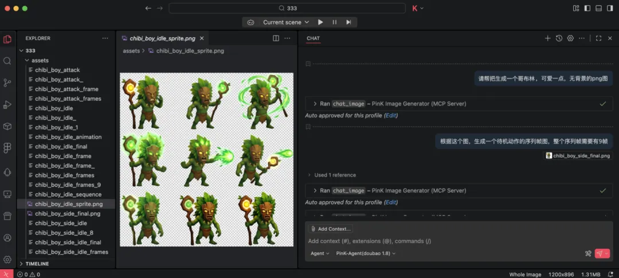Open chat settings gear icon

click(x=570, y=38)
